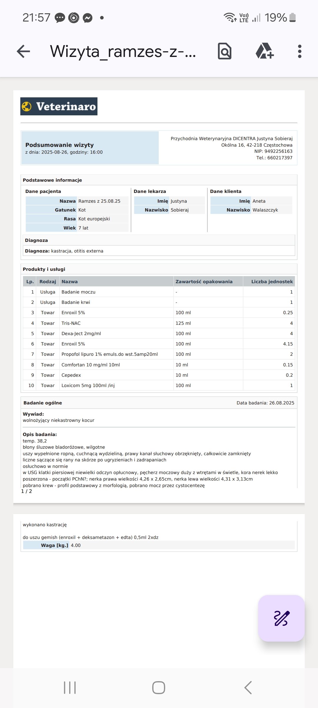Screen dimensions: 318x708
Task: Tap the file title Wizyta_ramzes-z-…
Action: click(123, 51)
